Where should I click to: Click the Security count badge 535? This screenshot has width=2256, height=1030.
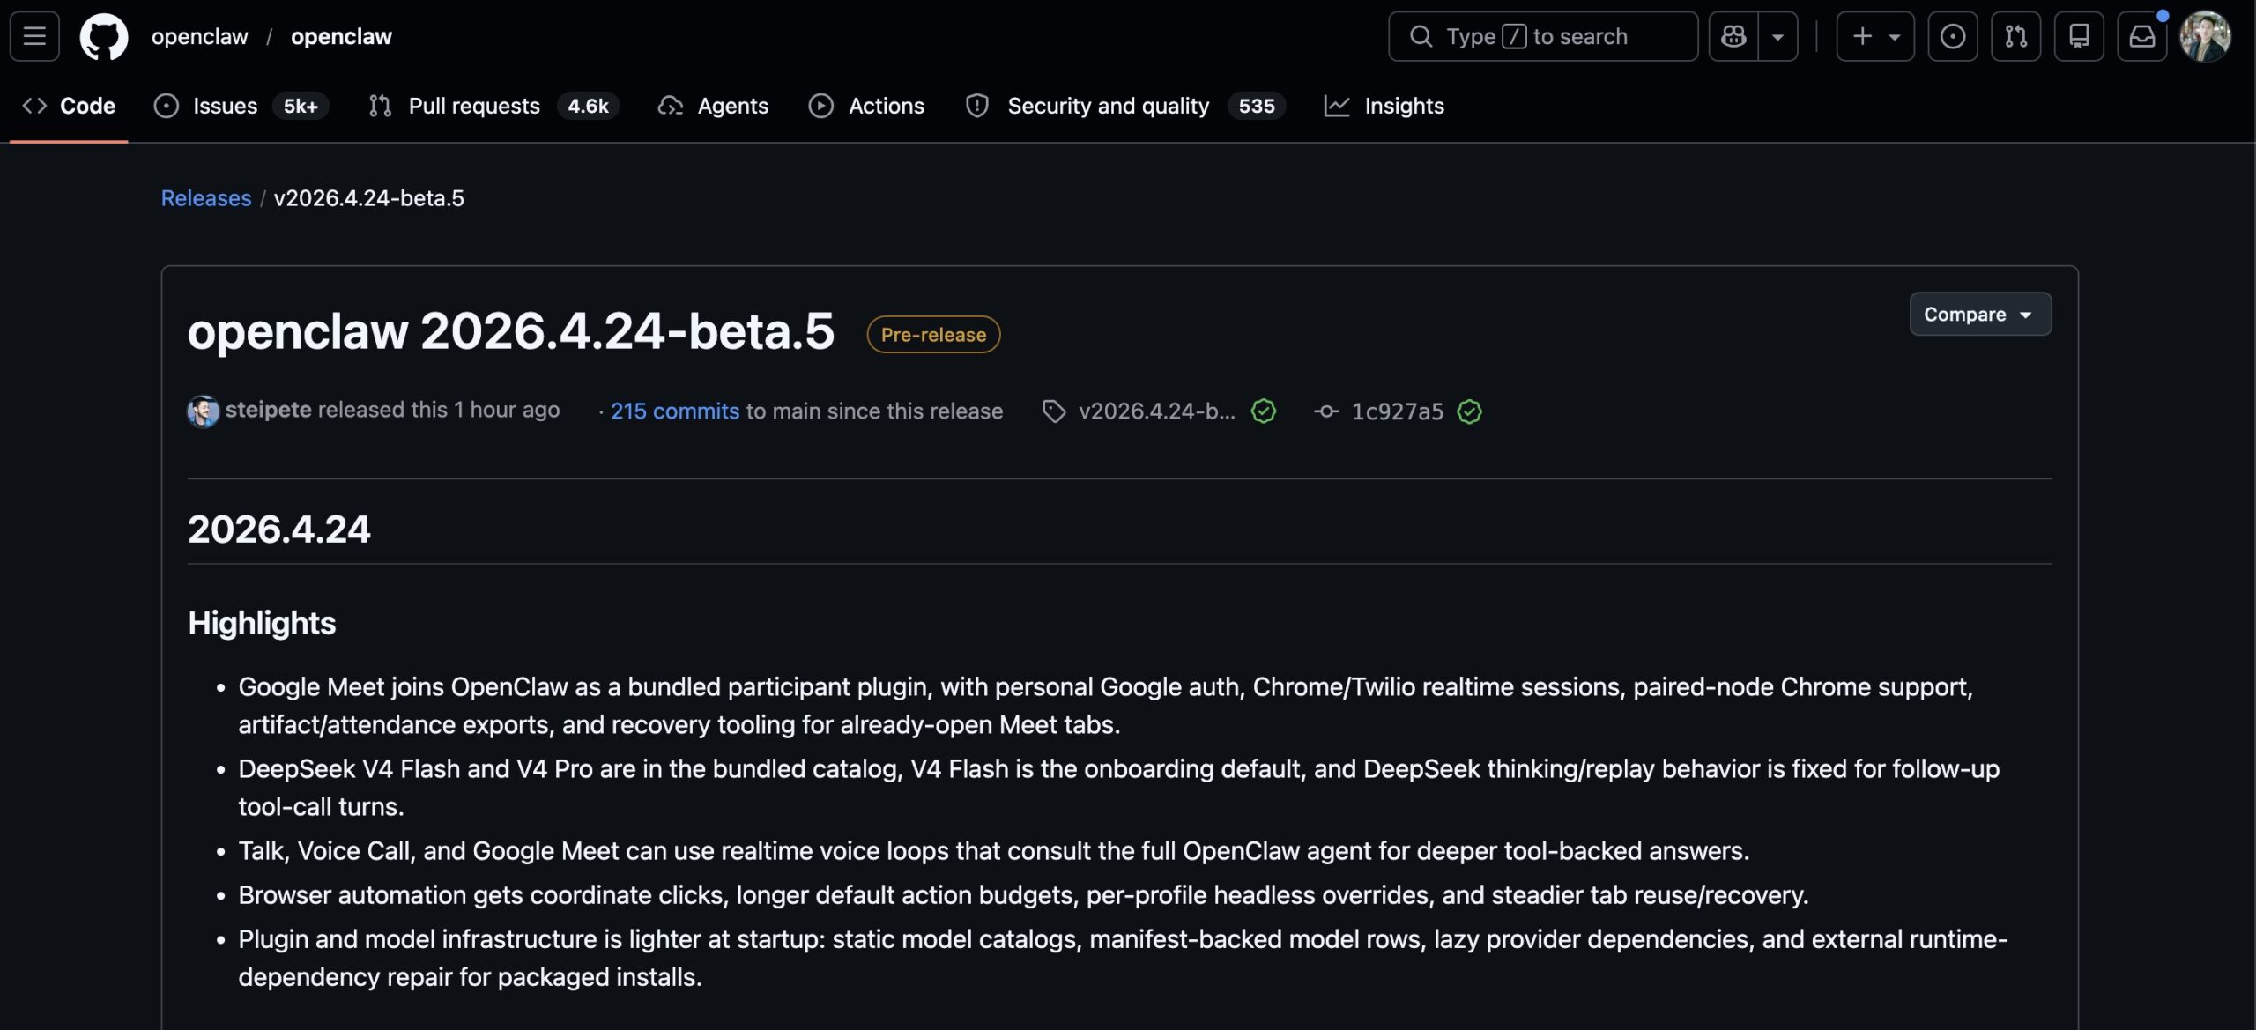[1257, 106]
